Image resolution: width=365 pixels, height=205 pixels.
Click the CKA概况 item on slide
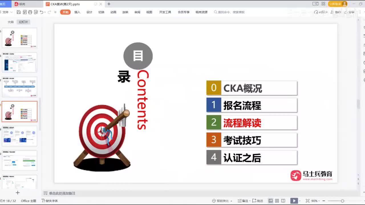tap(252, 88)
